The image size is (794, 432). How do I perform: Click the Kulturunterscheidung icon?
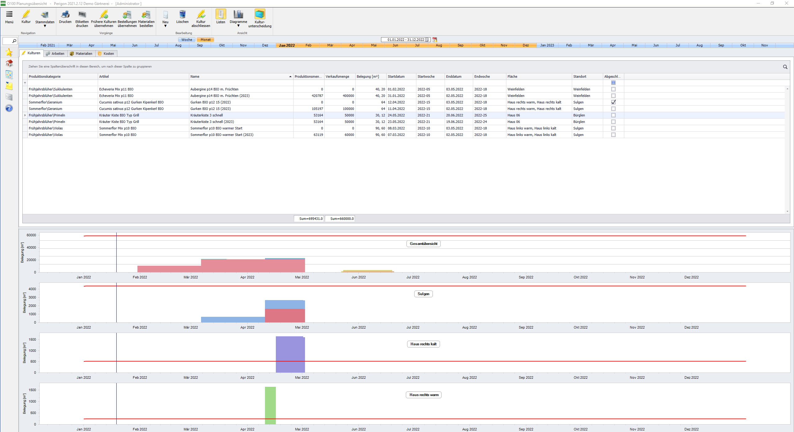[x=260, y=15]
